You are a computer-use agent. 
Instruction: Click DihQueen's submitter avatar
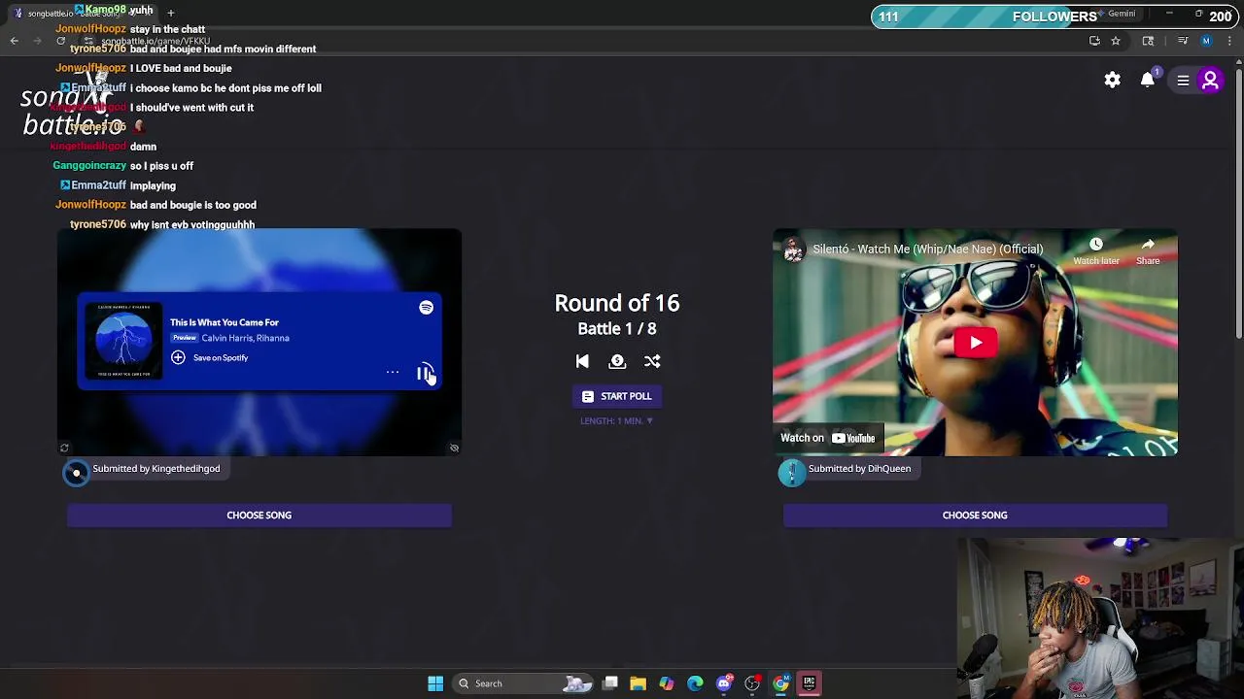tap(792, 473)
